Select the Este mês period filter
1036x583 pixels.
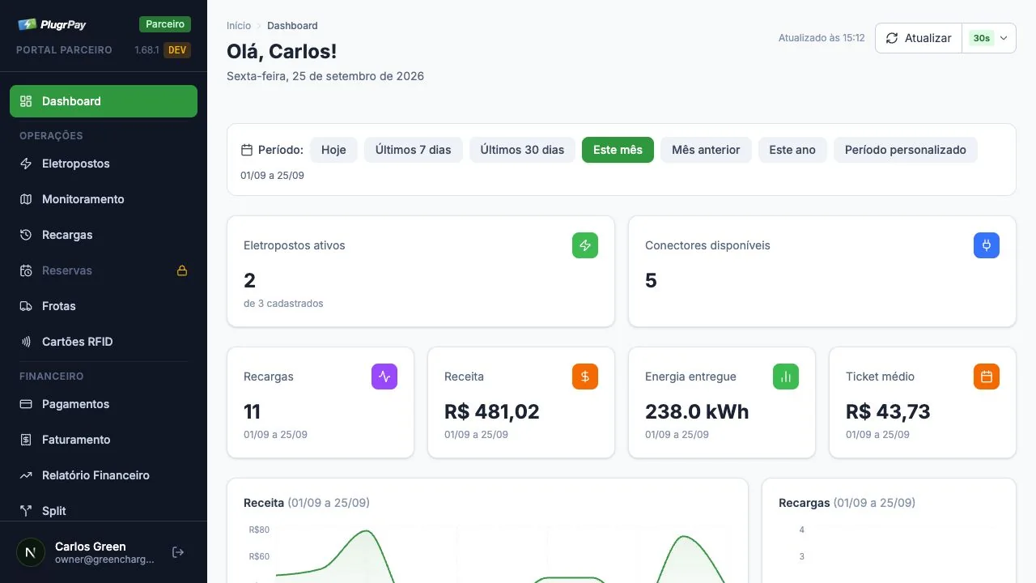tap(618, 150)
